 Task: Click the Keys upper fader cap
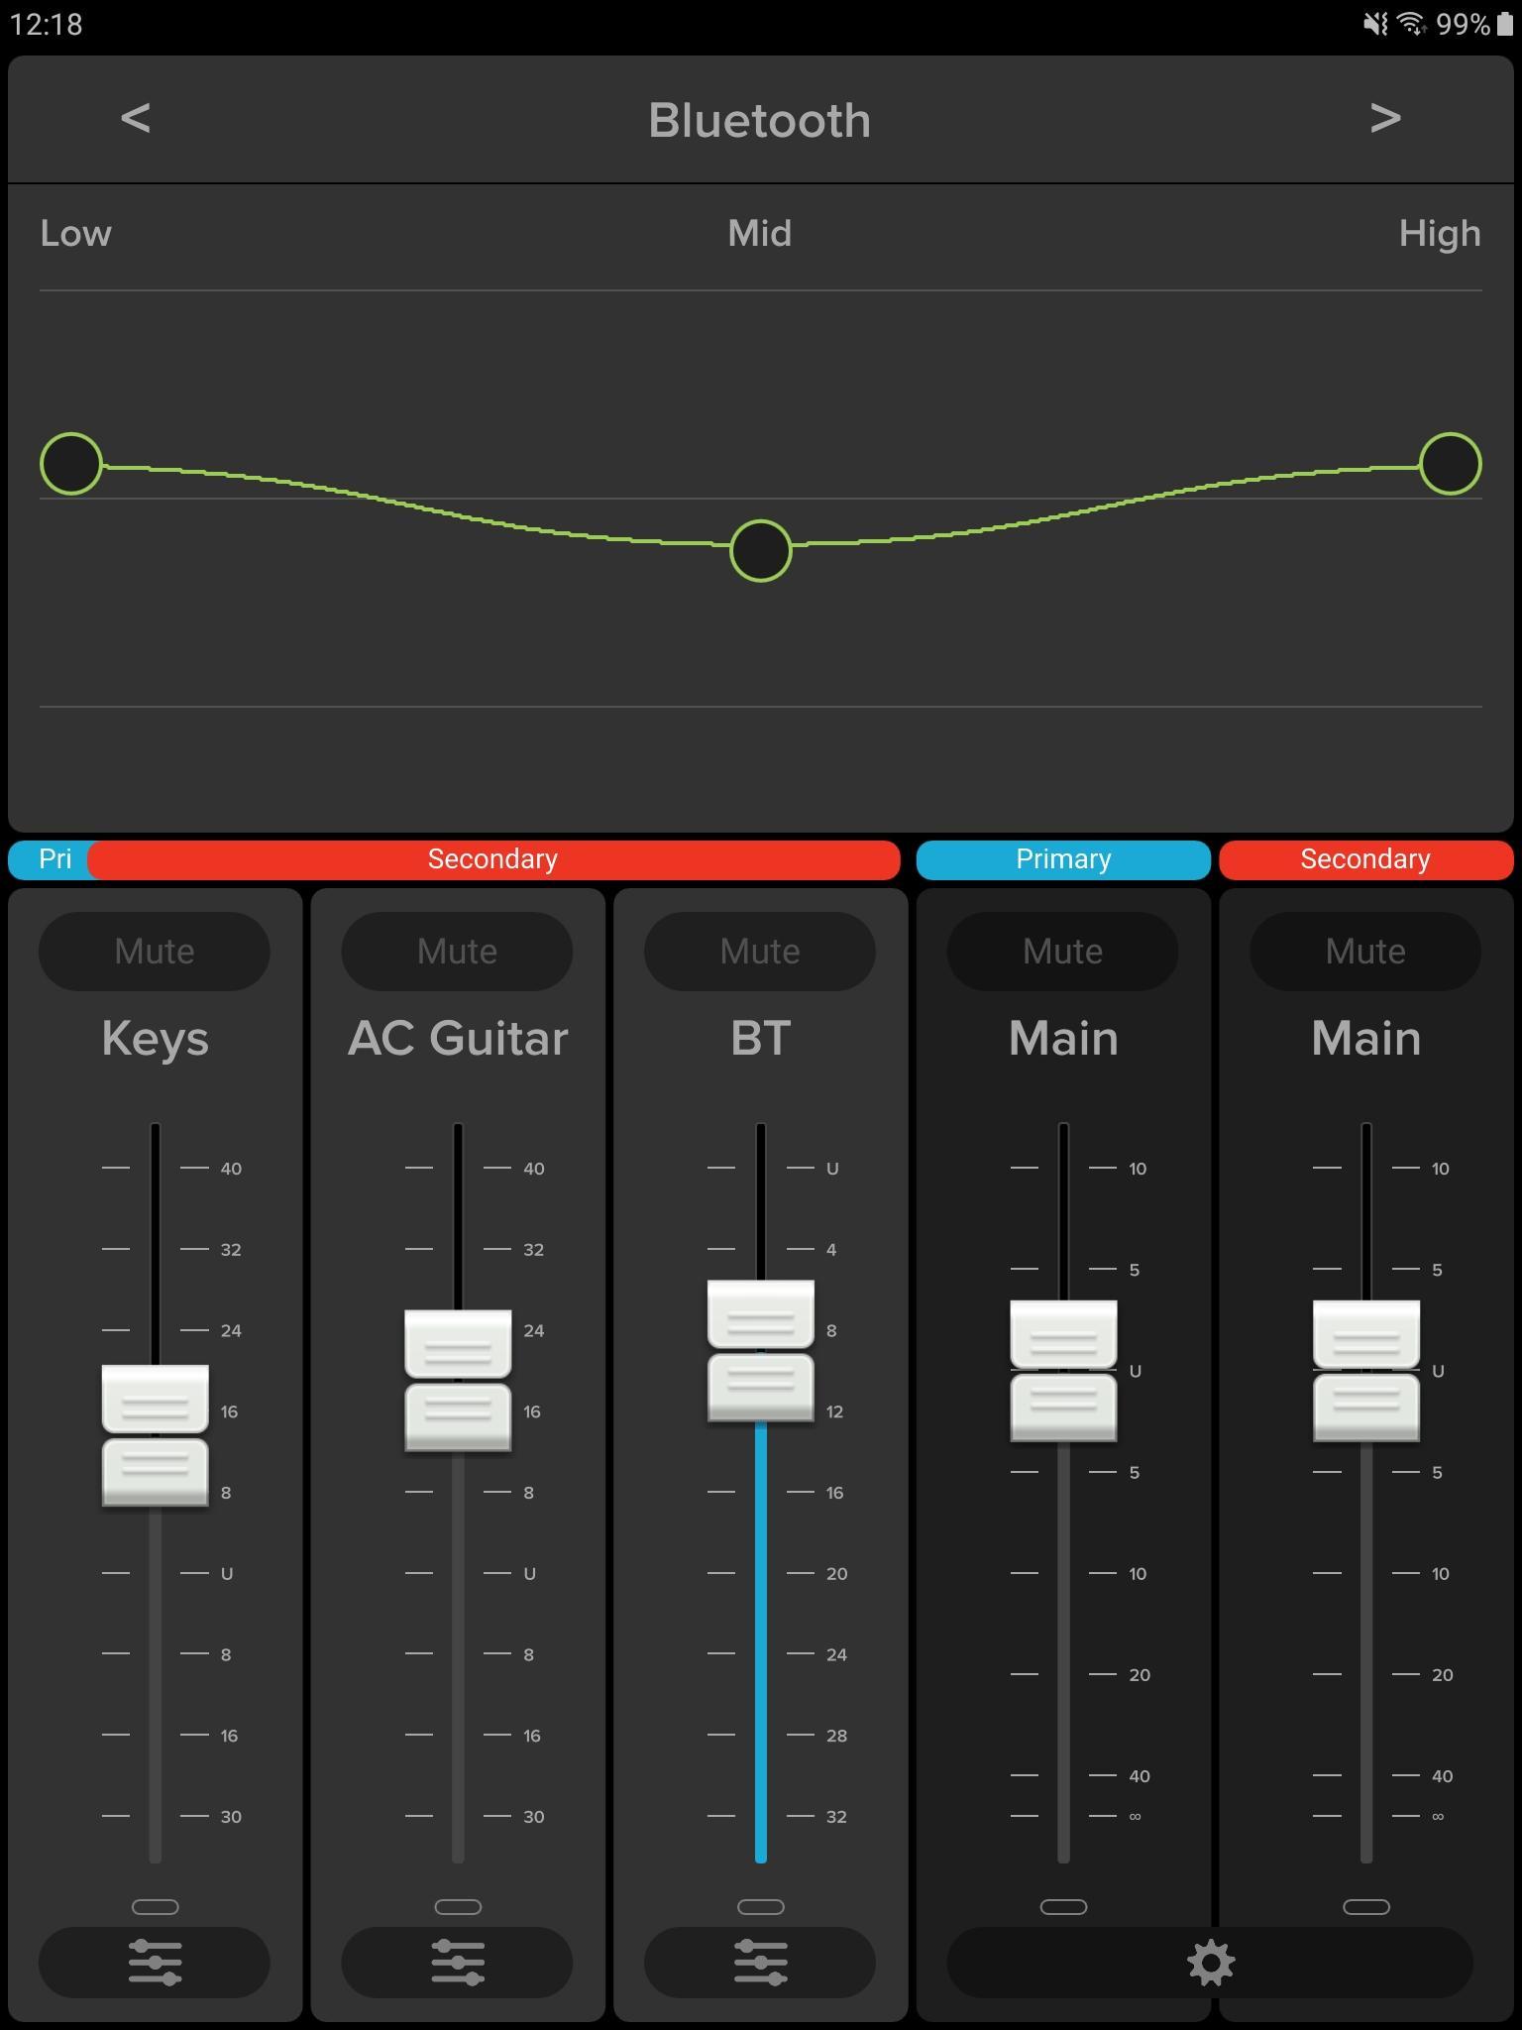(156, 1399)
